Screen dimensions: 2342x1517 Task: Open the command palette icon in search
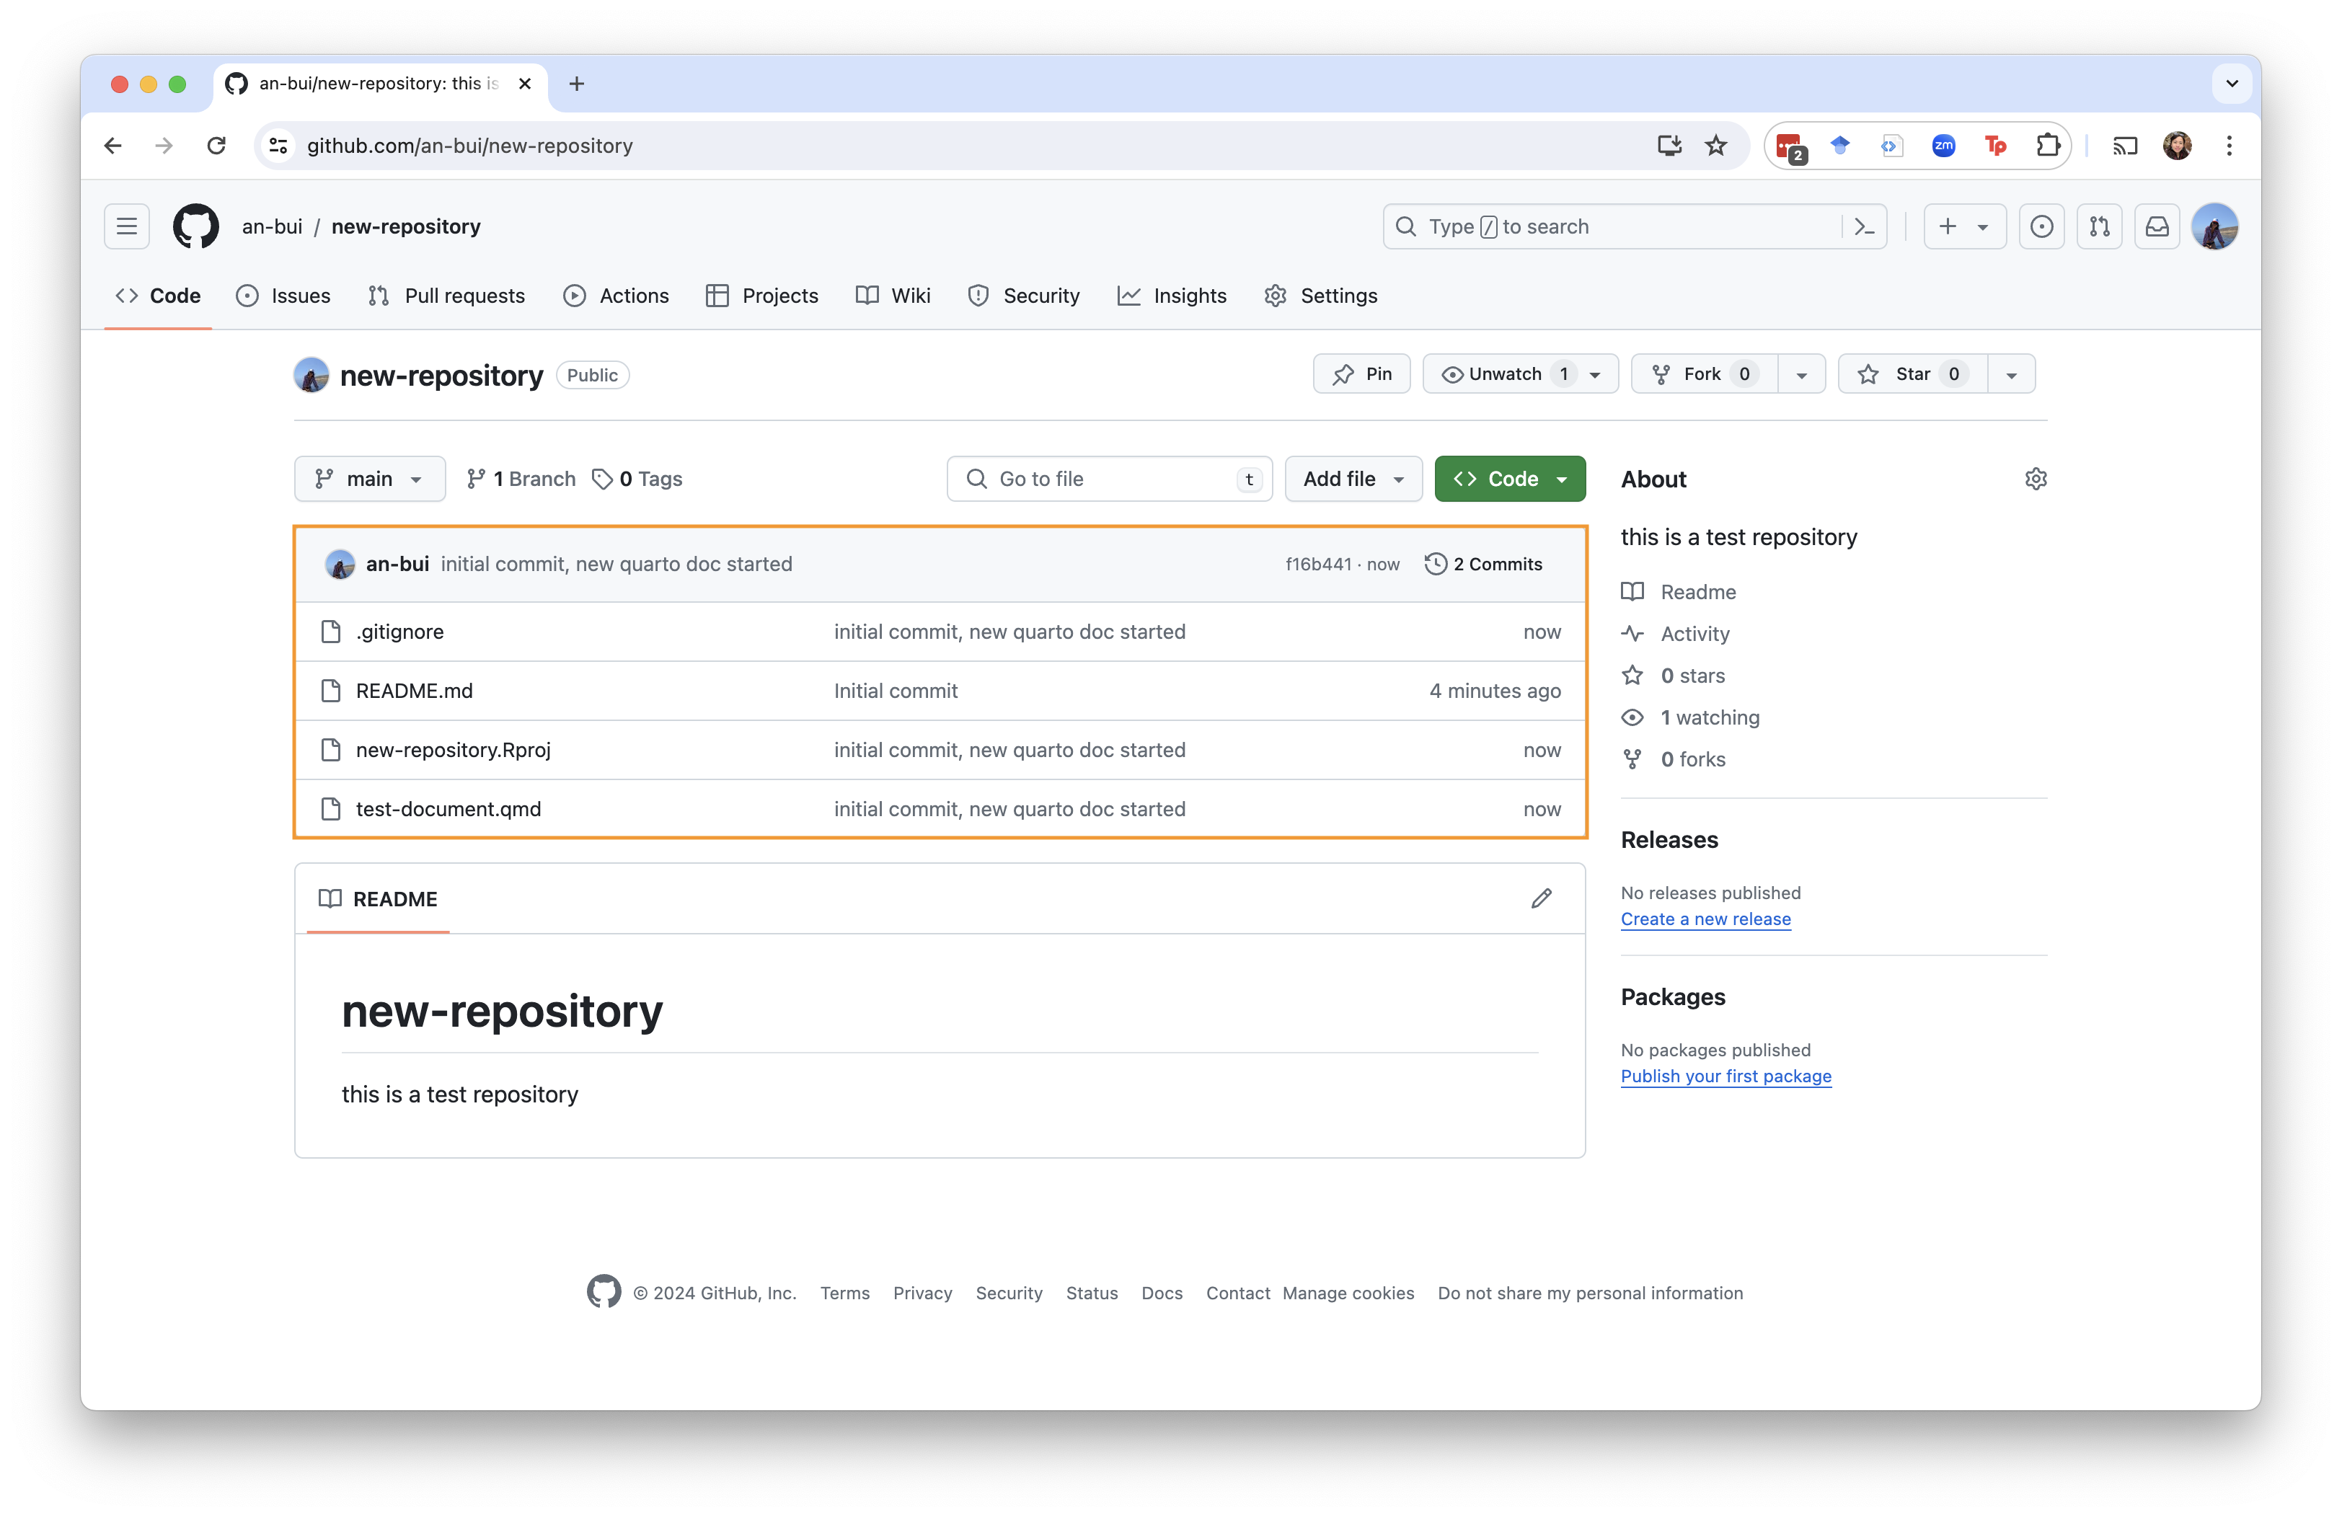(1864, 226)
